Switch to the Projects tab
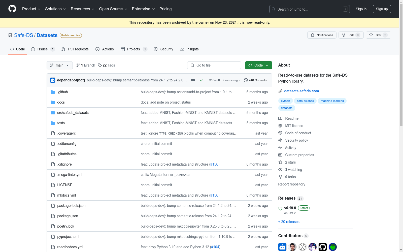403x252 pixels. click(134, 49)
